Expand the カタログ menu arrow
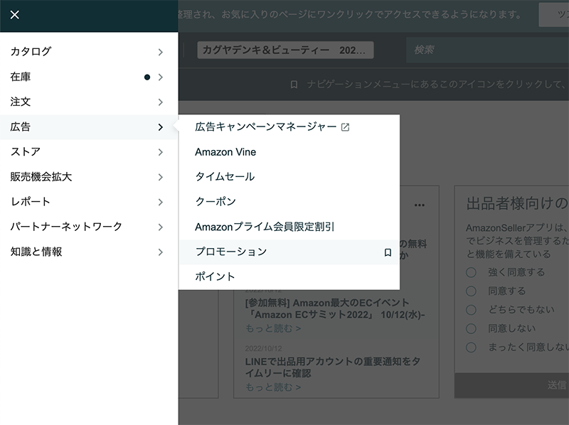This screenshot has width=569, height=425. 161,52
